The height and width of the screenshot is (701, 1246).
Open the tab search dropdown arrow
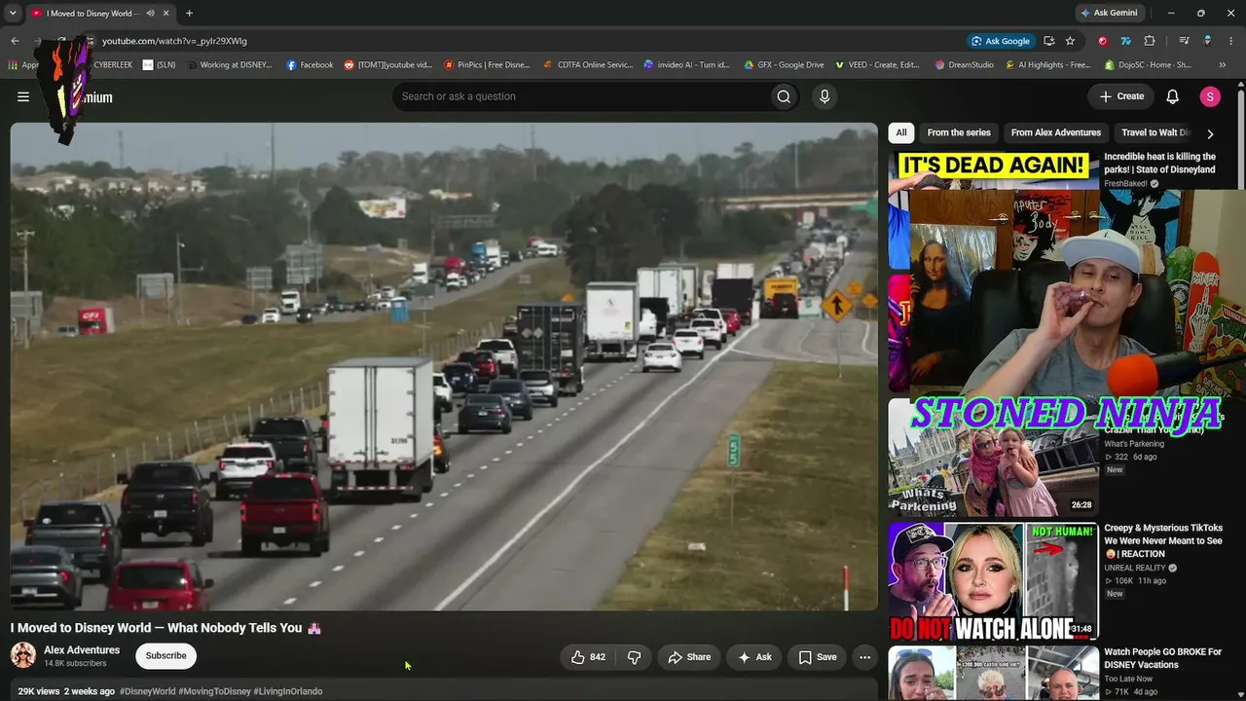pyautogui.click(x=13, y=14)
